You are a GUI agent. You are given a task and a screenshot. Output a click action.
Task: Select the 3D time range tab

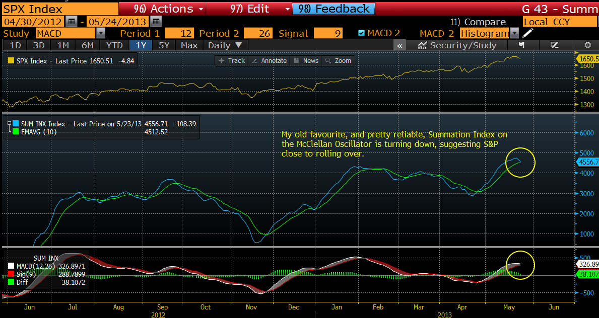pyautogui.click(x=39, y=45)
